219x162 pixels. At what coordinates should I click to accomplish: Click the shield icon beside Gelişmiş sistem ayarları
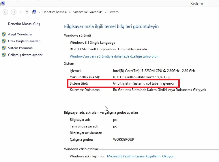(x=4, y=55)
